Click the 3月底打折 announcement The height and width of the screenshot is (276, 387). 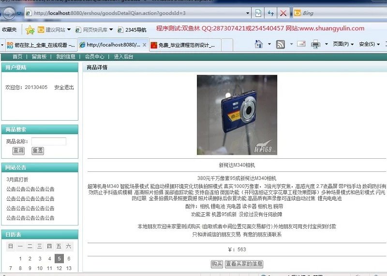pyautogui.click(x=17, y=179)
